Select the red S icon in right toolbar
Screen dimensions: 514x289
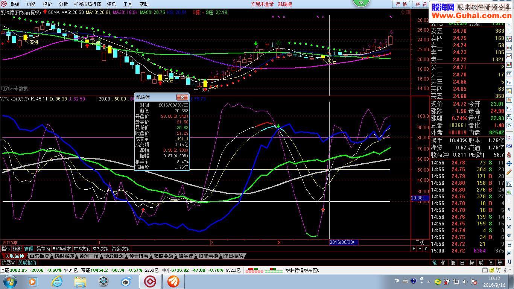pyautogui.click(x=509, y=155)
